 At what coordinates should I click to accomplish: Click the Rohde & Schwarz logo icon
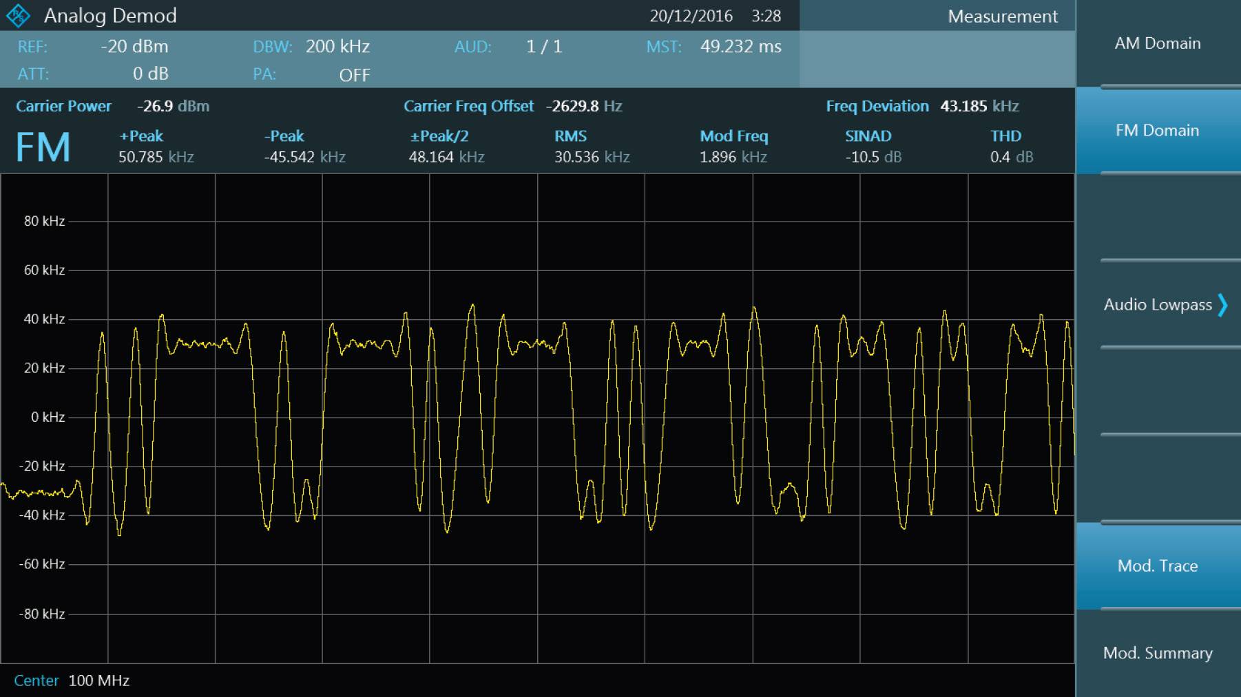pyautogui.click(x=19, y=15)
